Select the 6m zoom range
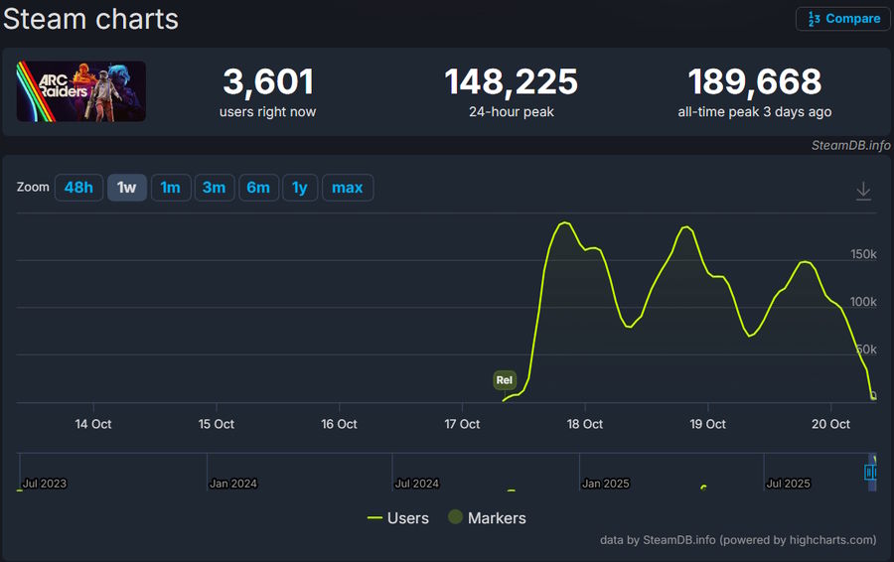The image size is (894, 562). (258, 188)
